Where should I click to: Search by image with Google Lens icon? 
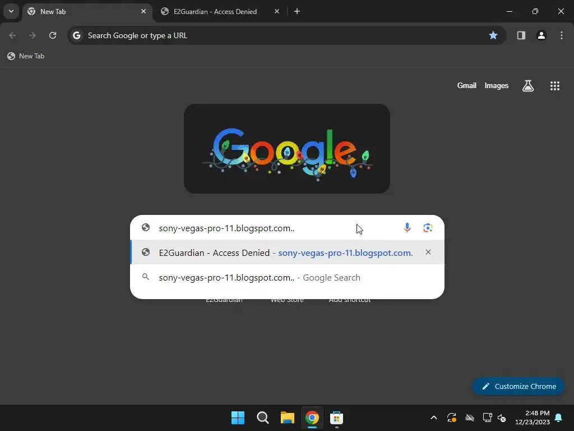428,228
